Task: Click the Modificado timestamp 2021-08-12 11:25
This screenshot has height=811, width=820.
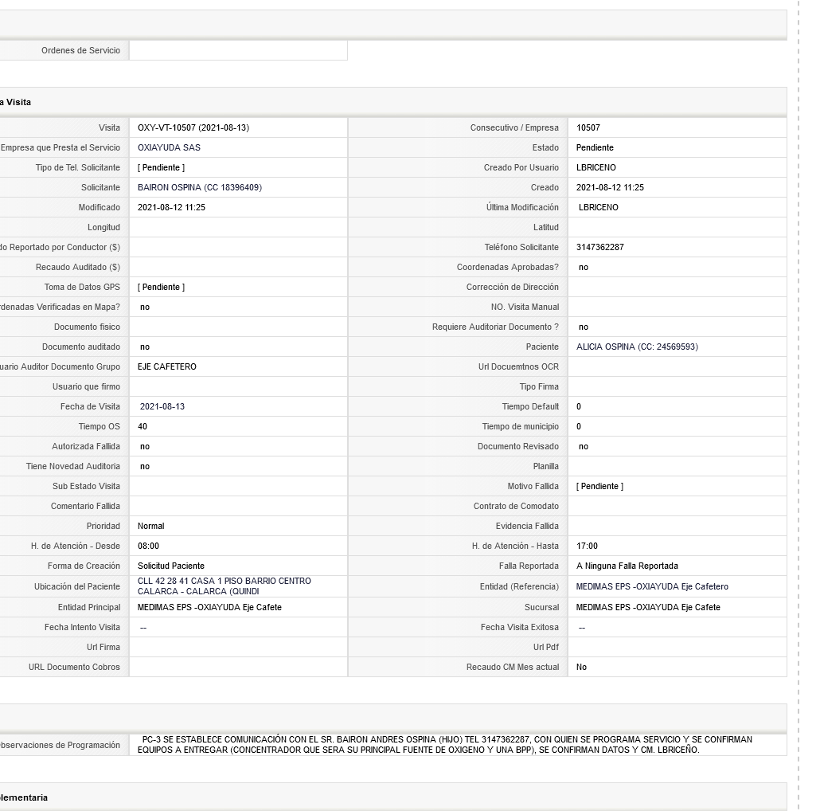Action: tap(171, 207)
